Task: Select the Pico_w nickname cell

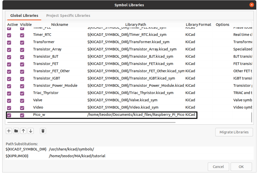Action: 60,115
